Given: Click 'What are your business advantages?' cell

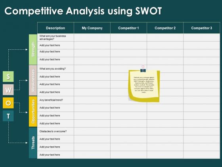Looking at the screenshot, I should point(55,37).
